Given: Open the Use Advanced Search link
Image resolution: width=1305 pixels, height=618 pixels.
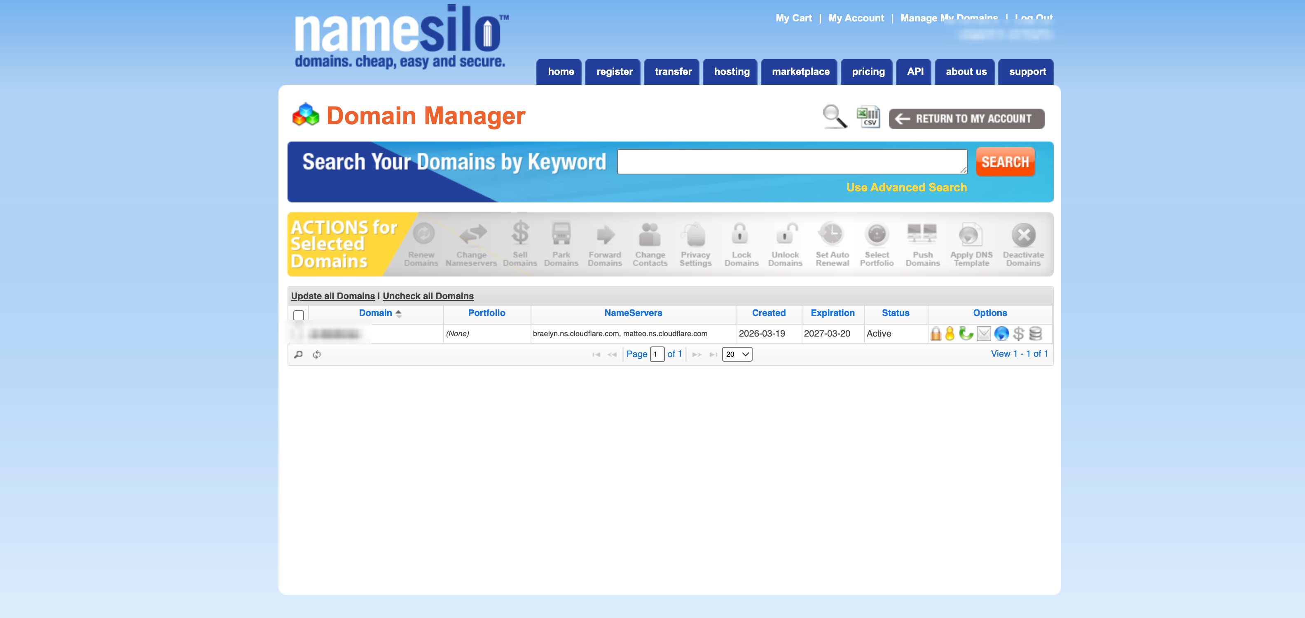Looking at the screenshot, I should pos(906,187).
